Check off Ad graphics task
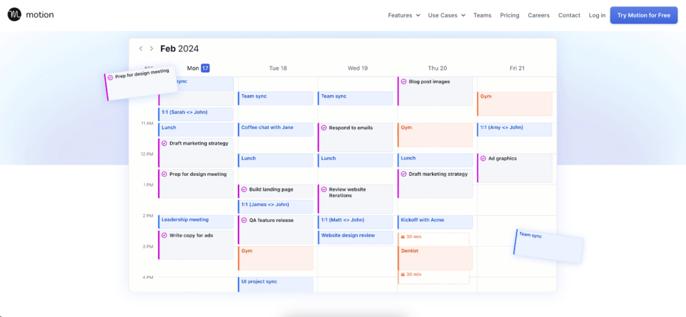The height and width of the screenshot is (317, 686). pyautogui.click(x=483, y=158)
